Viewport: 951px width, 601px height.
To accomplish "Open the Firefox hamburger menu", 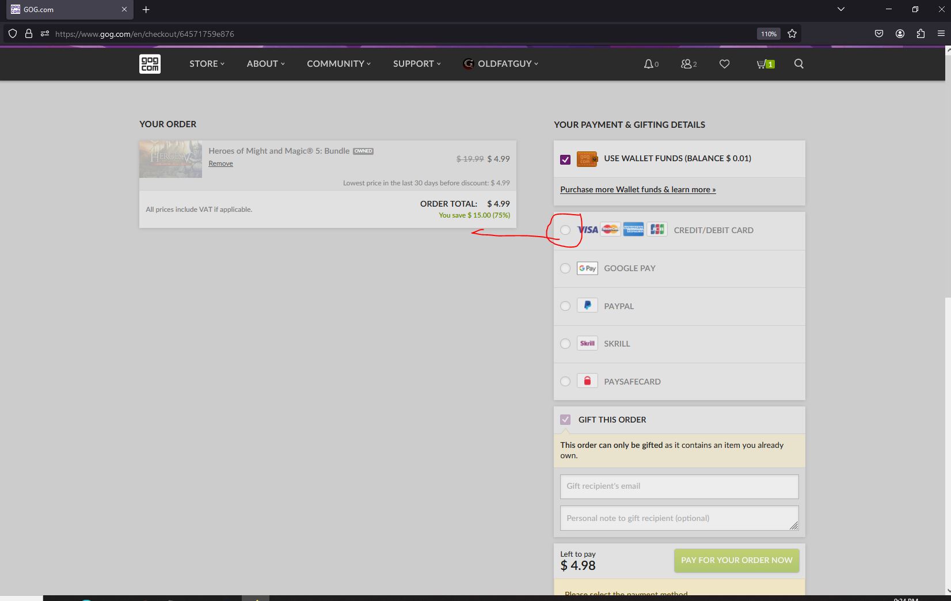I will pyautogui.click(x=941, y=33).
